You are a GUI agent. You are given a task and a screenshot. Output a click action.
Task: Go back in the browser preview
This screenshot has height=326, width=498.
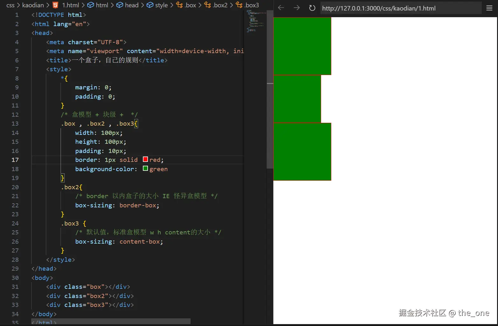point(281,8)
